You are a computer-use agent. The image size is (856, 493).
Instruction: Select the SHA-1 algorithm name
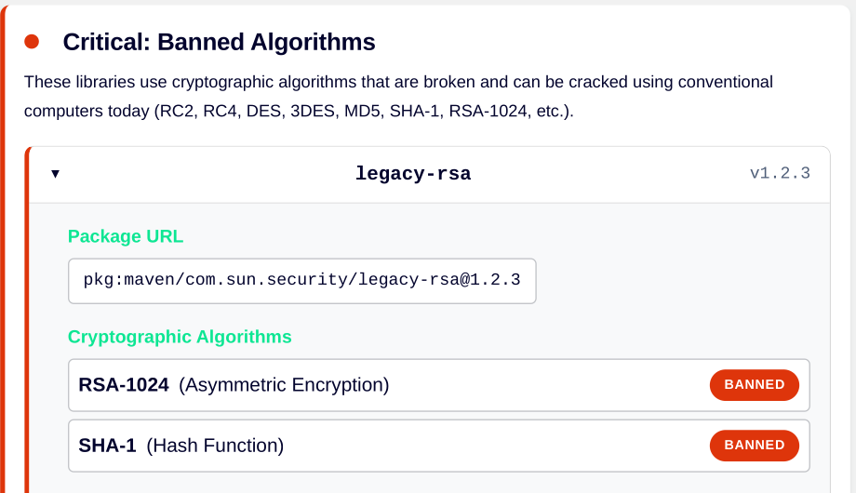tap(107, 446)
